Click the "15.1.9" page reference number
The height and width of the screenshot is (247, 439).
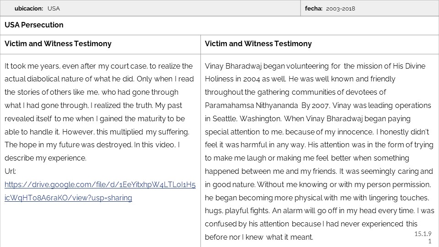click(423, 234)
